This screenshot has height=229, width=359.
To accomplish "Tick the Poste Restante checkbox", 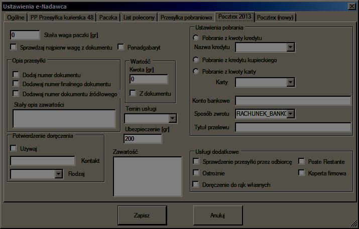I will 302,161.
